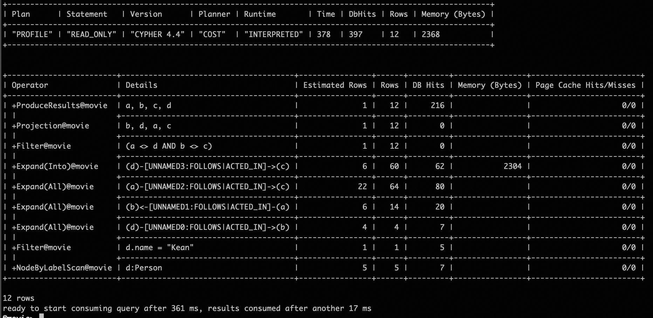Image resolution: width=653 pixels, height=318 pixels.
Task: Select the +Projection@movie operator
Action: coord(50,126)
